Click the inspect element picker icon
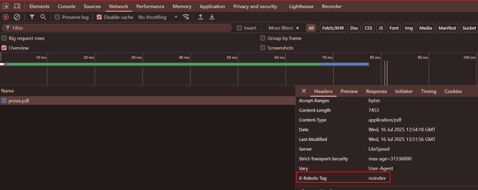Image resolution: width=478 pixels, height=190 pixels. click(6, 7)
